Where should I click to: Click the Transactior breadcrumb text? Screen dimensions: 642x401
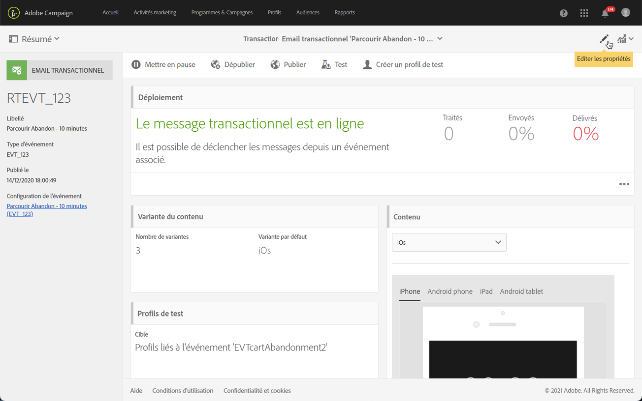tap(261, 39)
